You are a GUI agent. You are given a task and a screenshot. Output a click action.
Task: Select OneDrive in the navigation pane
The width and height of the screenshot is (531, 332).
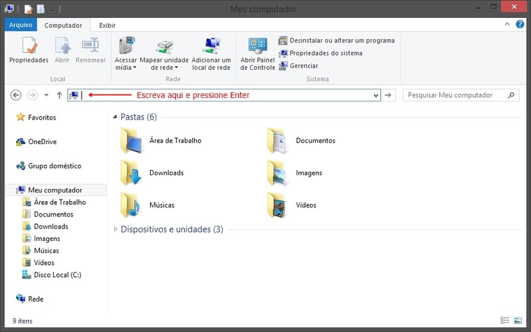point(37,141)
